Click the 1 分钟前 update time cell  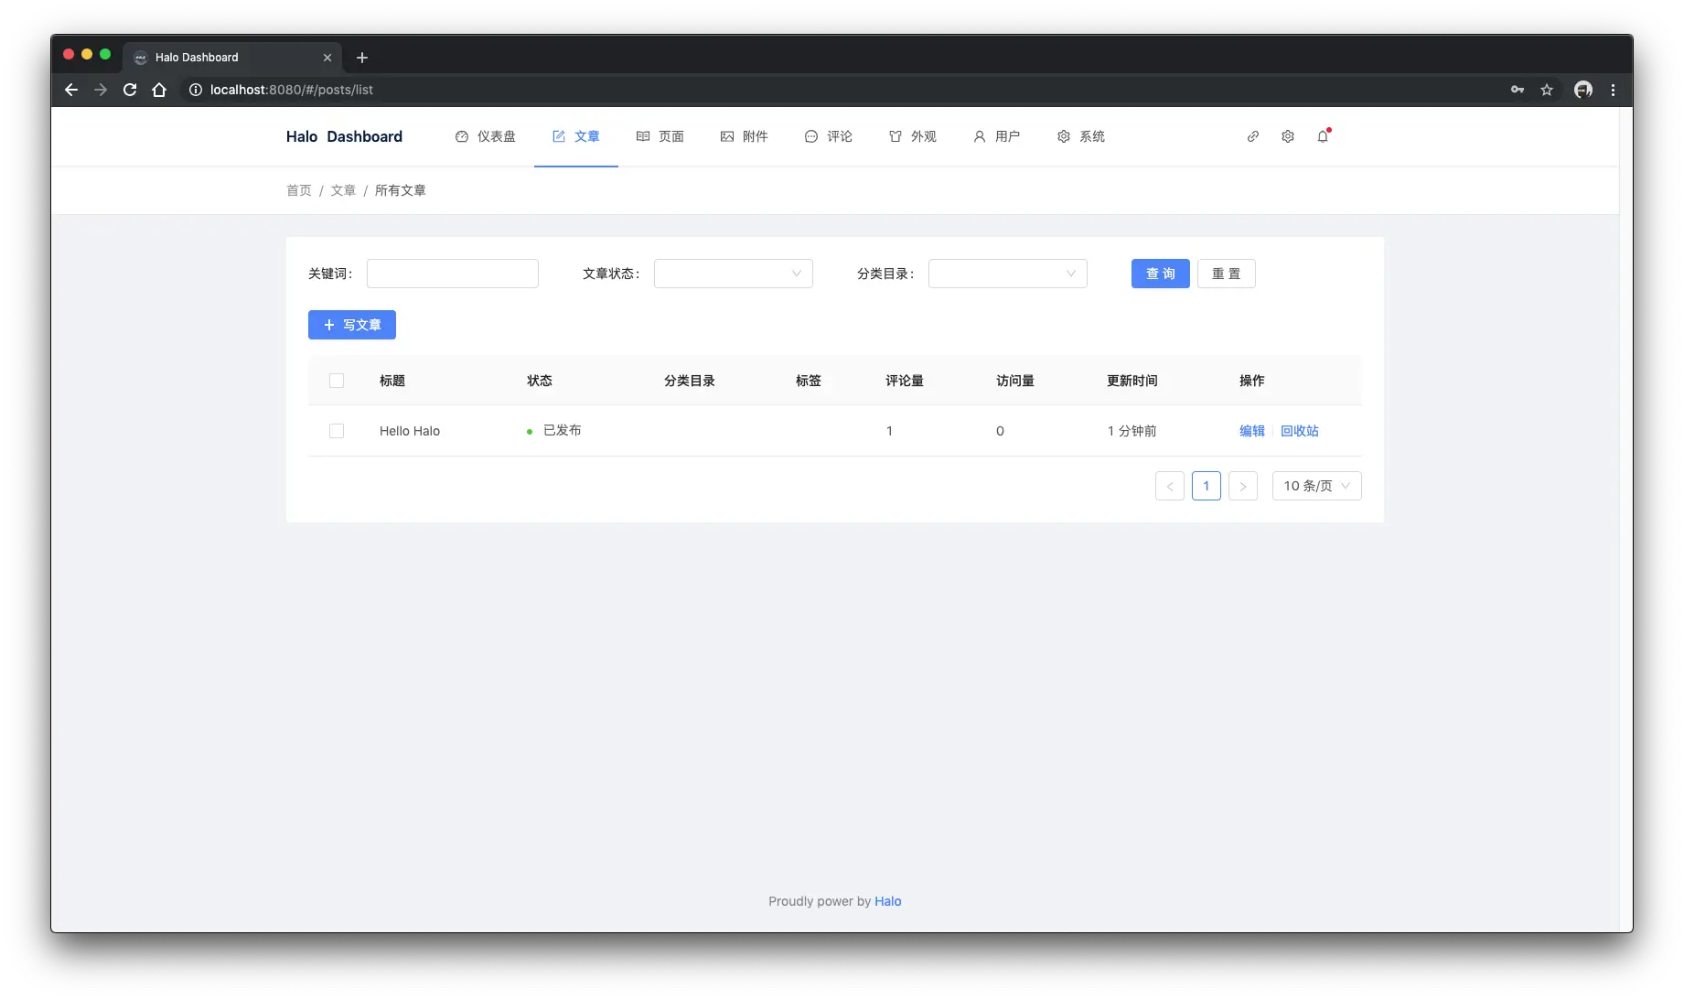pos(1132,431)
